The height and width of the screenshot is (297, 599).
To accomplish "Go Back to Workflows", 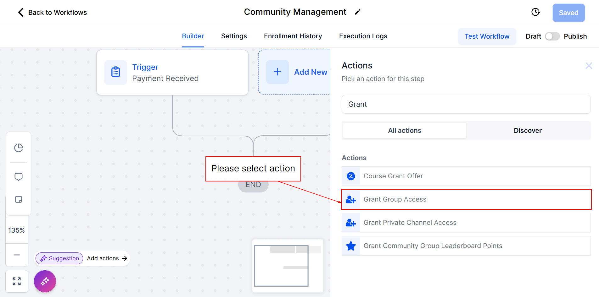I will click(x=52, y=12).
